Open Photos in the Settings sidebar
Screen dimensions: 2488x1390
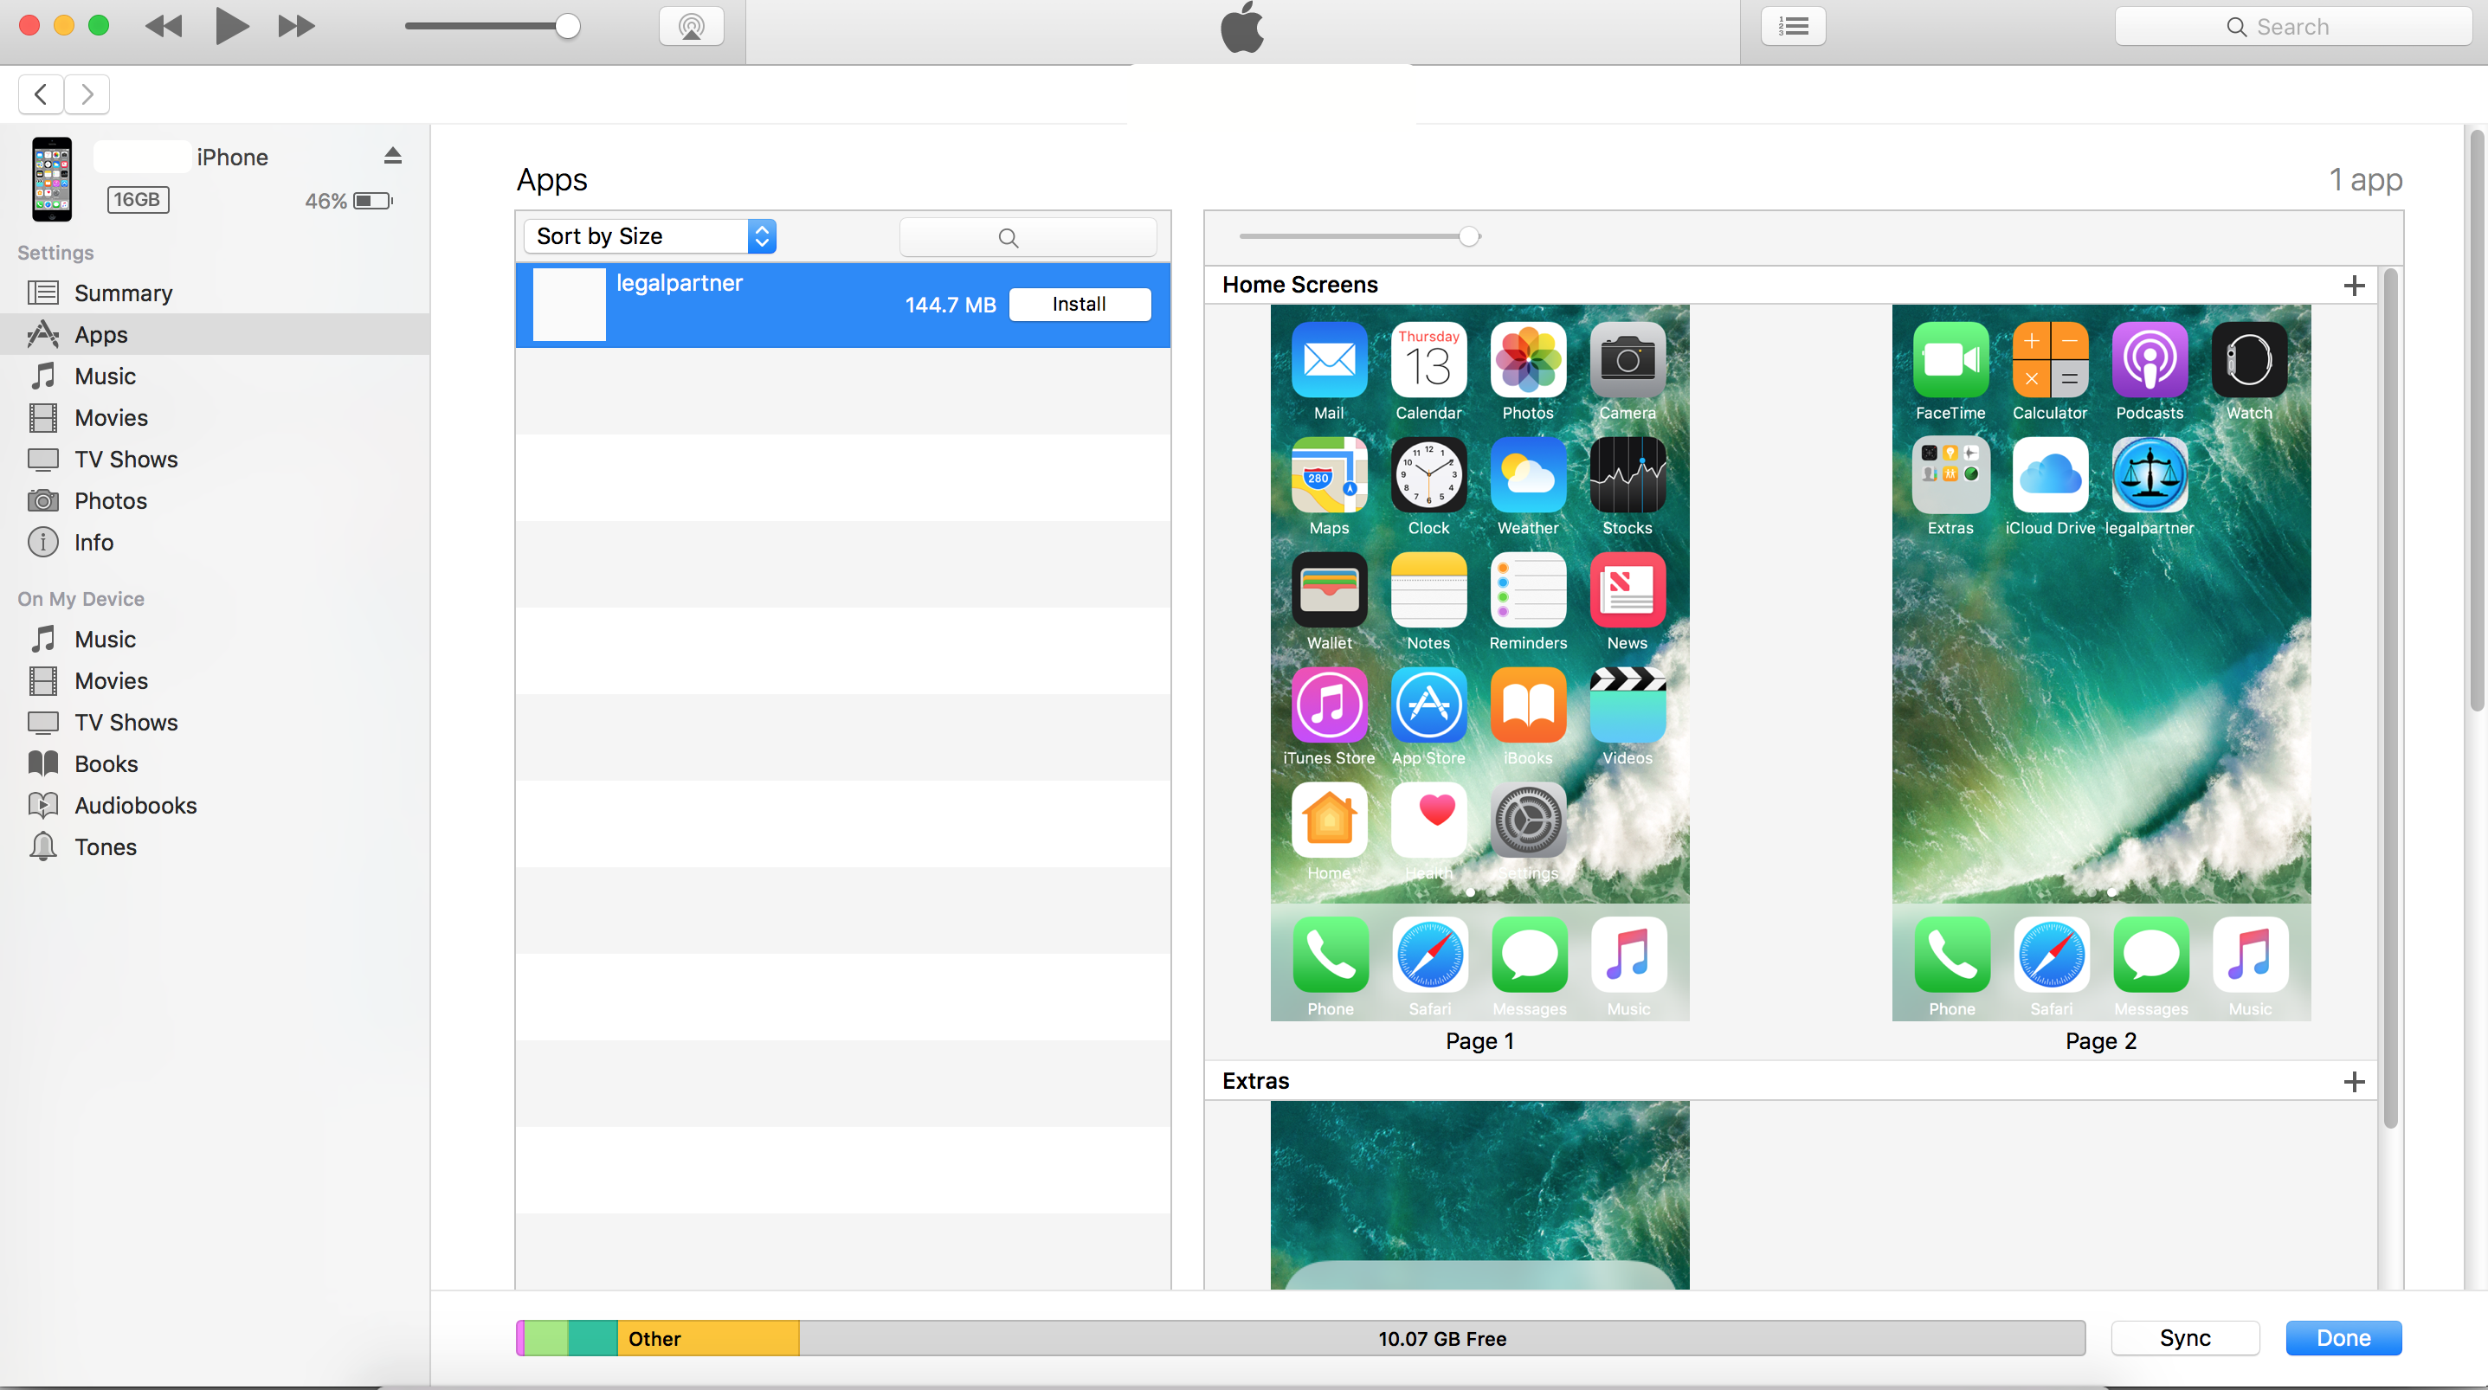110,500
